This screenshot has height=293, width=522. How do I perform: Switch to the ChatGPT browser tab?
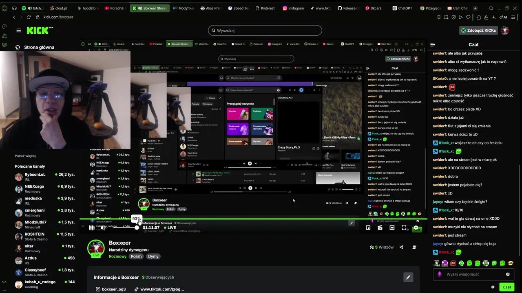coord(403,8)
